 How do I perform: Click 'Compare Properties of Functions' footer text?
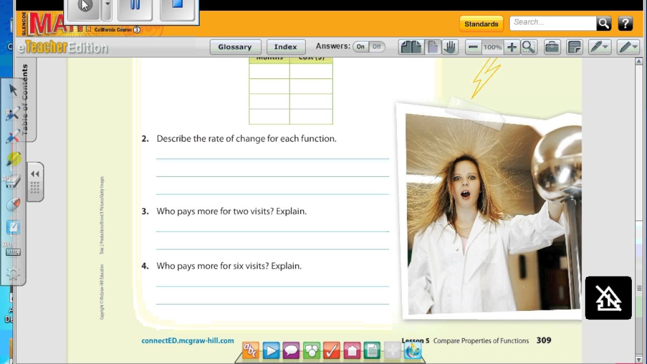481,341
